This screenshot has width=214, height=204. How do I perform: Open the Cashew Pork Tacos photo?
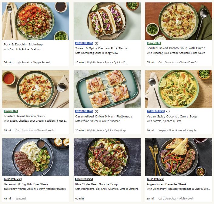point(107,21)
